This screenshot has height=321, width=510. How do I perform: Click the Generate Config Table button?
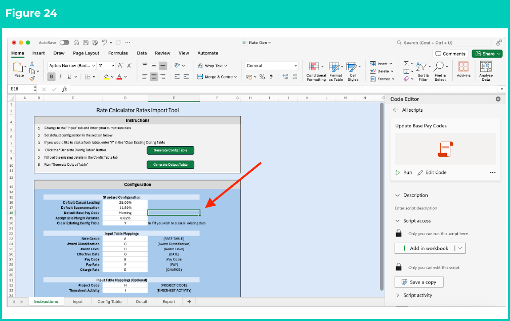click(x=171, y=150)
